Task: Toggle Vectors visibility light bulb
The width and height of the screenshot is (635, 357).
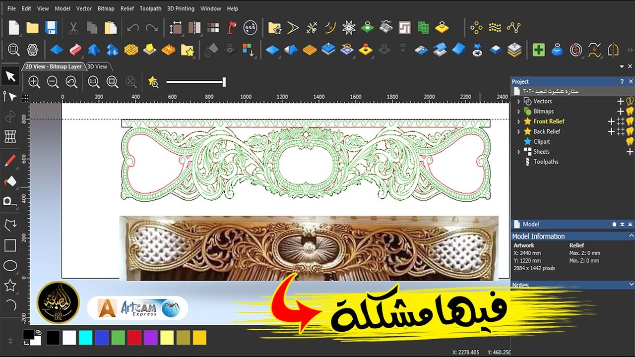Action: [630, 101]
